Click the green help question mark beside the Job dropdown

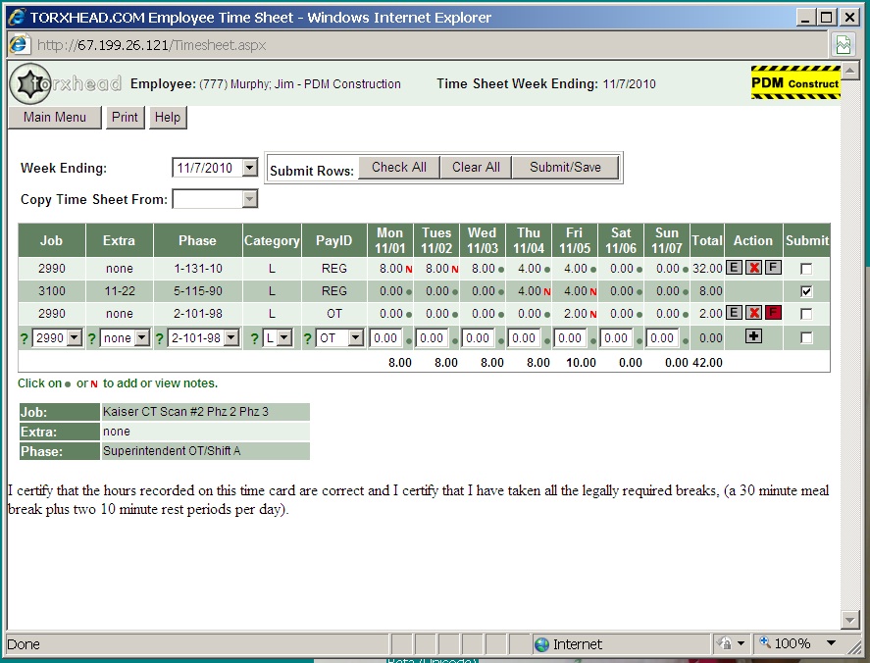(x=25, y=338)
